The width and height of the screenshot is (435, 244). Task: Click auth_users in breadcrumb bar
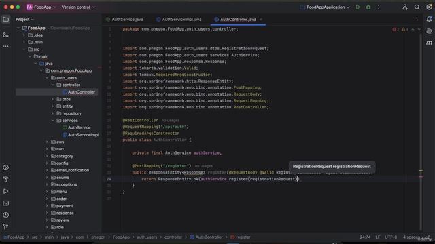click(147, 237)
